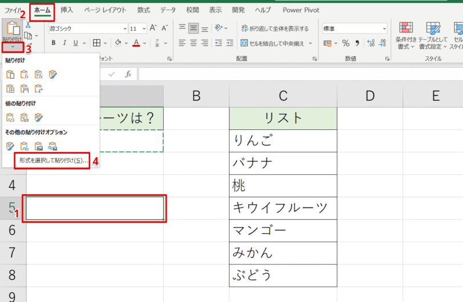
Task: Decrease font size with small A
Action: (164, 28)
